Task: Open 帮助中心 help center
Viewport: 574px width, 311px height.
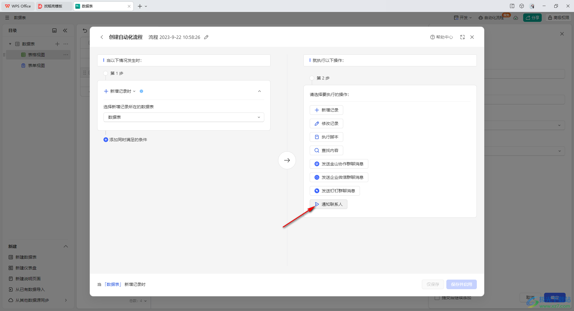Action: coord(442,37)
